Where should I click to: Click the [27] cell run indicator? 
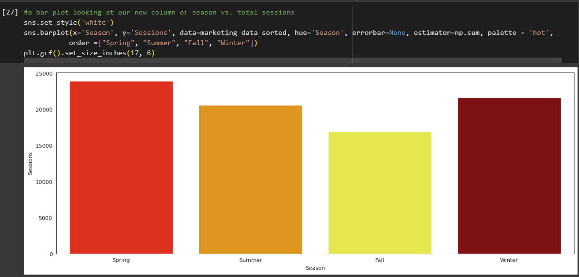10,13
